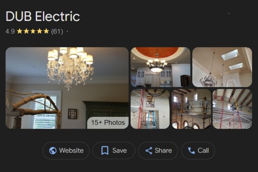This screenshot has height=172, width=258.
Task: Select the Save button label
Action: [x=120, y=150]
